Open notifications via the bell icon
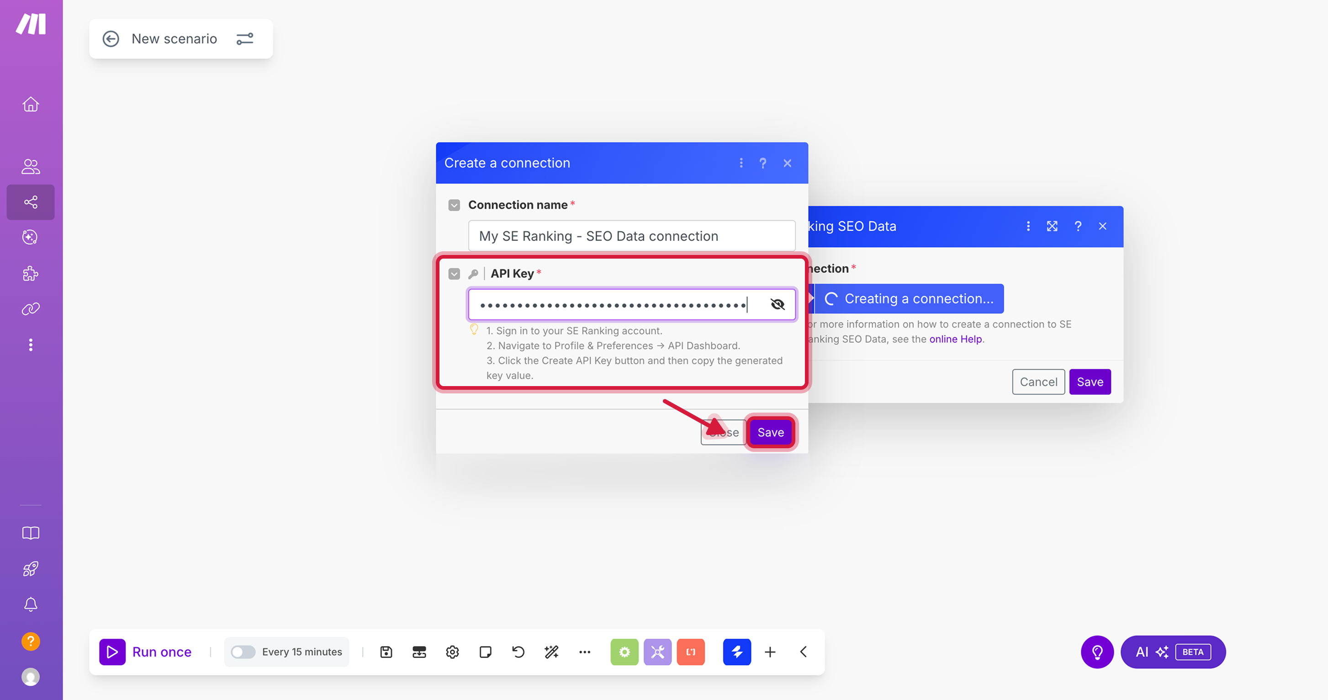This screenshot has width=1328, height=700. 31,604
